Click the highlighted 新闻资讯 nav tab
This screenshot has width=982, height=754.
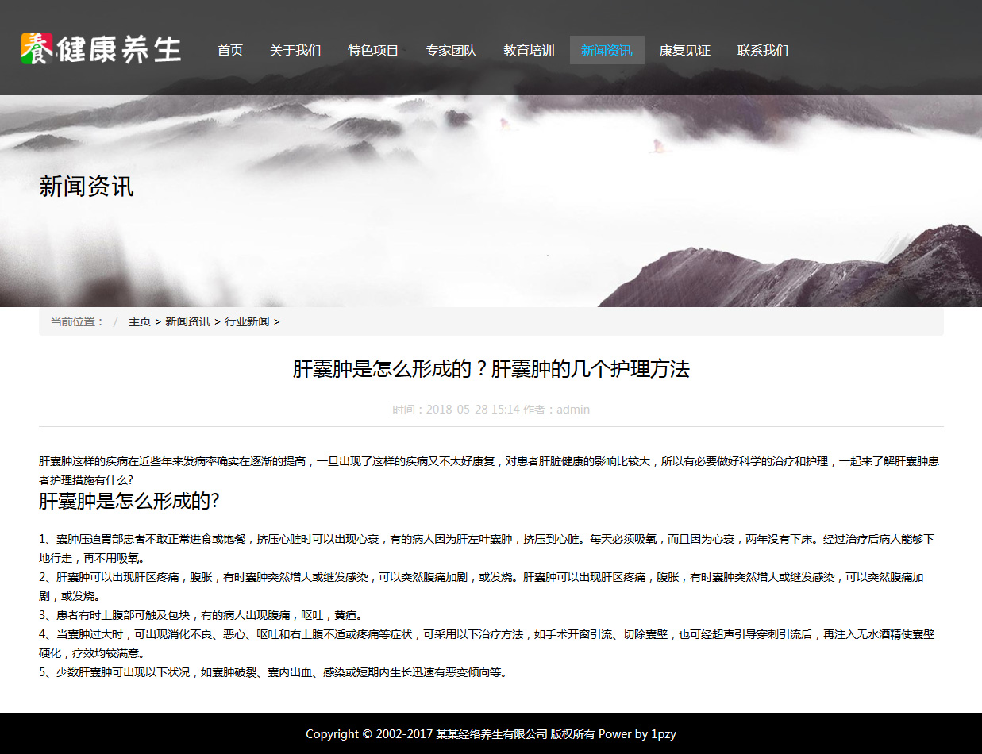click(607, 51)
